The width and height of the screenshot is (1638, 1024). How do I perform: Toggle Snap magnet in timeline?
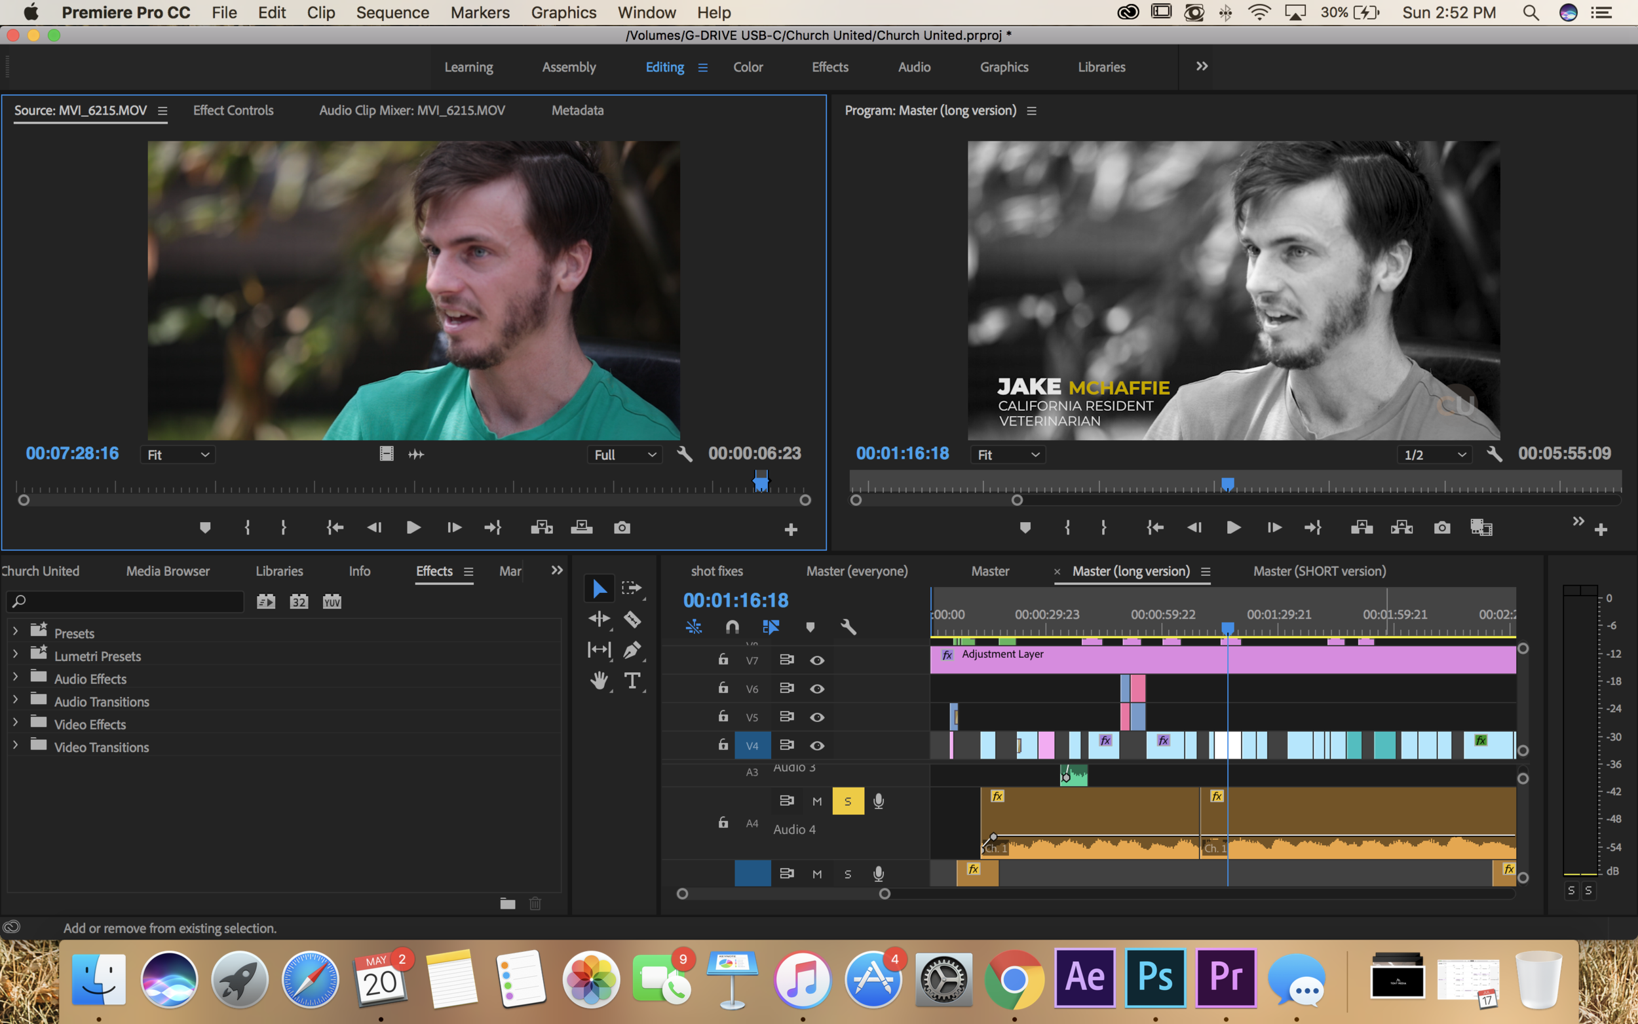click(x=732, y=627)
